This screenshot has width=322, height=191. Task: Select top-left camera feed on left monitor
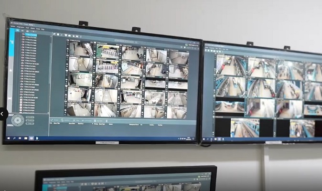tap(80, 49)
